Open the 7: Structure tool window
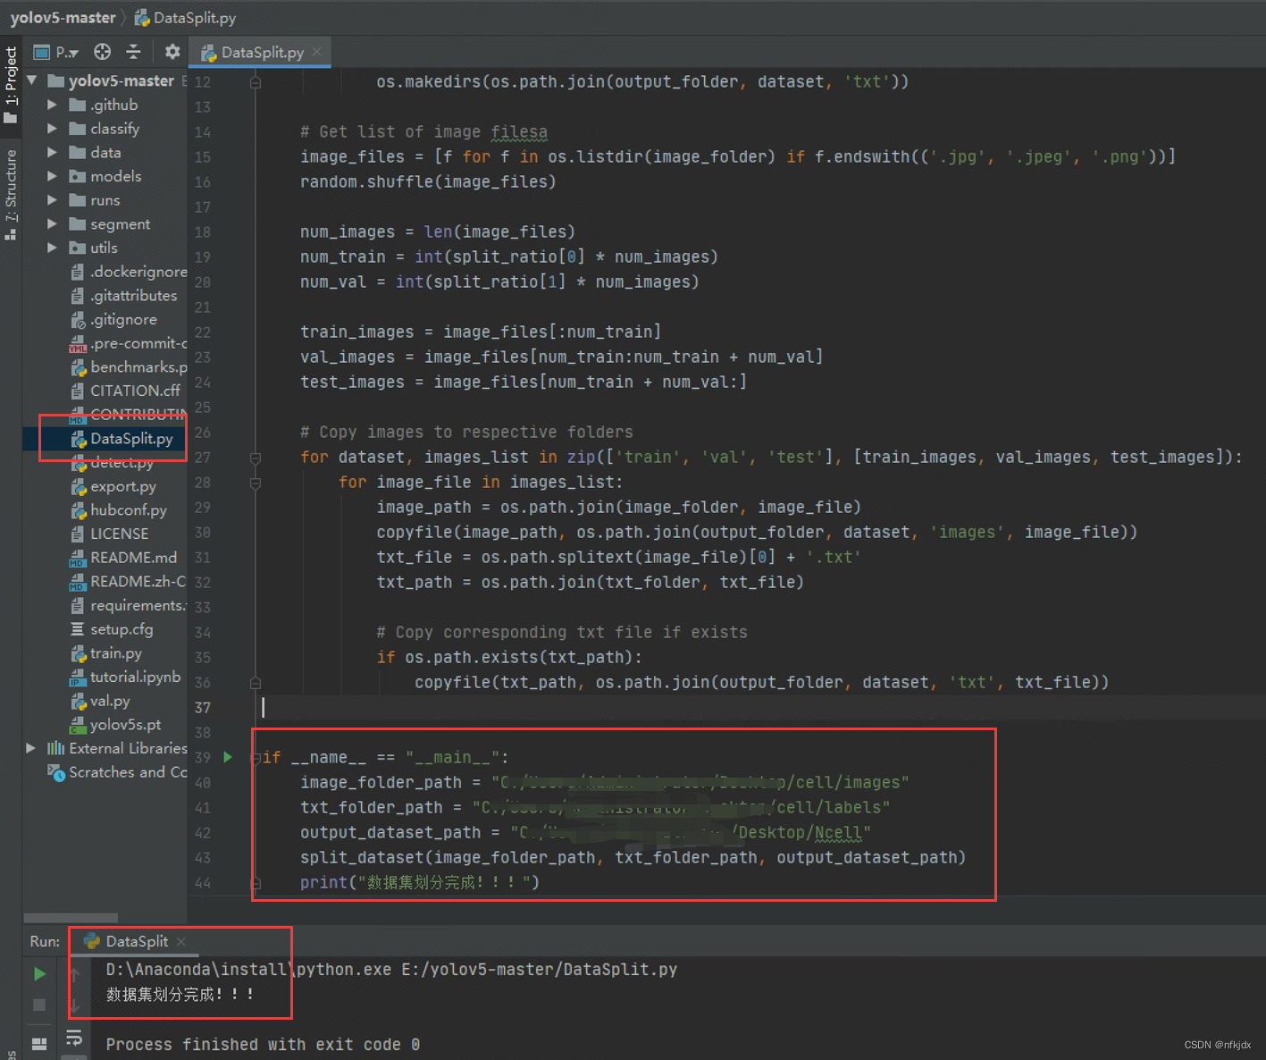Viewport: 1266px width, 1060px height. click(x=11, y=194)
